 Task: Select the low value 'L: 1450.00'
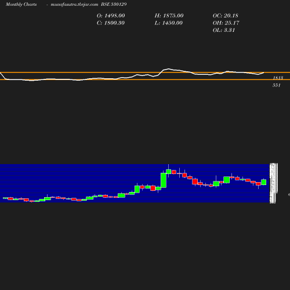[x=168, y=23]
